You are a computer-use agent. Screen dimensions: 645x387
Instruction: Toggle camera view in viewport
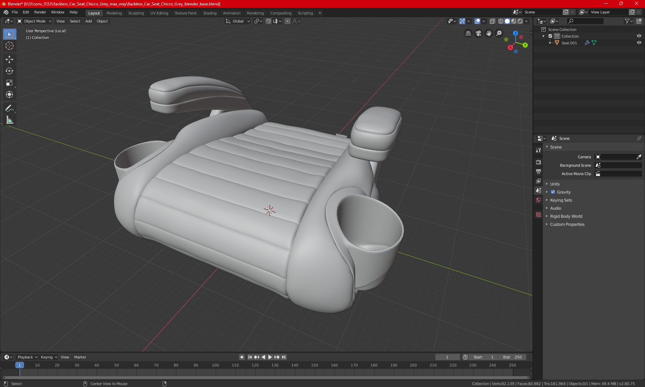click(478, 33)
